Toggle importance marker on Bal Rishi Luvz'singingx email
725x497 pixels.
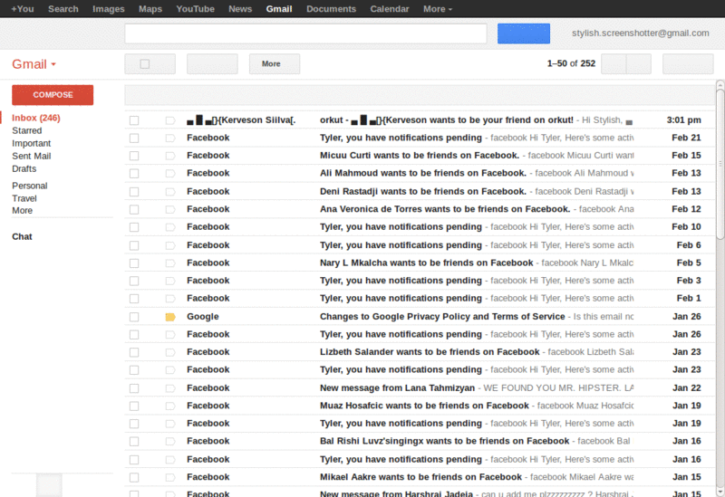[x=170, y=442]
